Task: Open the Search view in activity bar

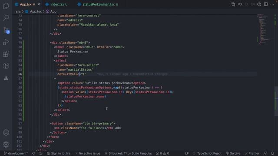Action: [6, 18]
